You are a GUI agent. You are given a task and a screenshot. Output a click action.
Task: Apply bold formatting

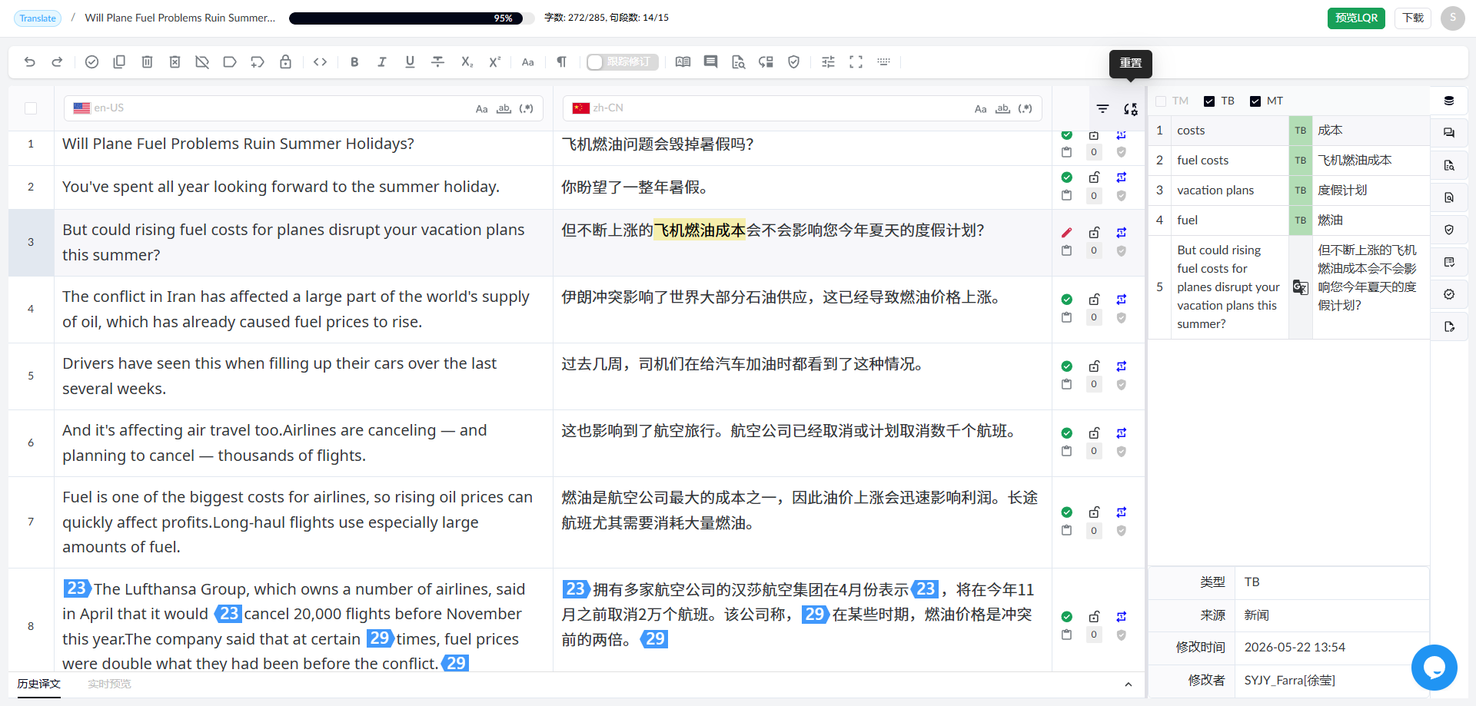coord(354,62)
